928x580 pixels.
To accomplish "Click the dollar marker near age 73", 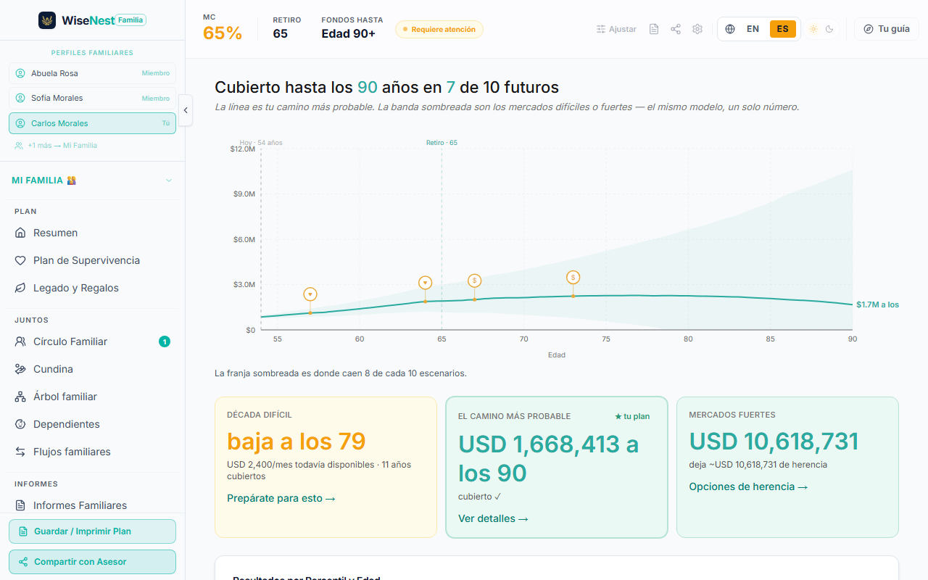I will 573,278.
